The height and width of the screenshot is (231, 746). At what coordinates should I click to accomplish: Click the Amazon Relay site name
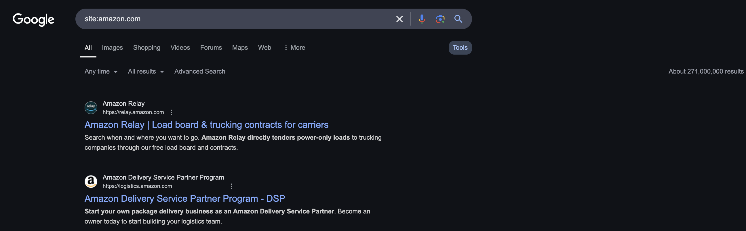tap(123, 103)
